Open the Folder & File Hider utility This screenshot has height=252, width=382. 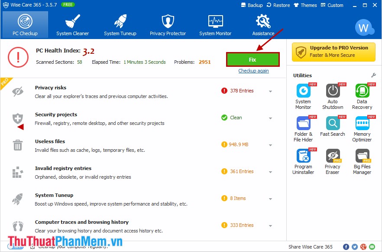tap(303, 128)
